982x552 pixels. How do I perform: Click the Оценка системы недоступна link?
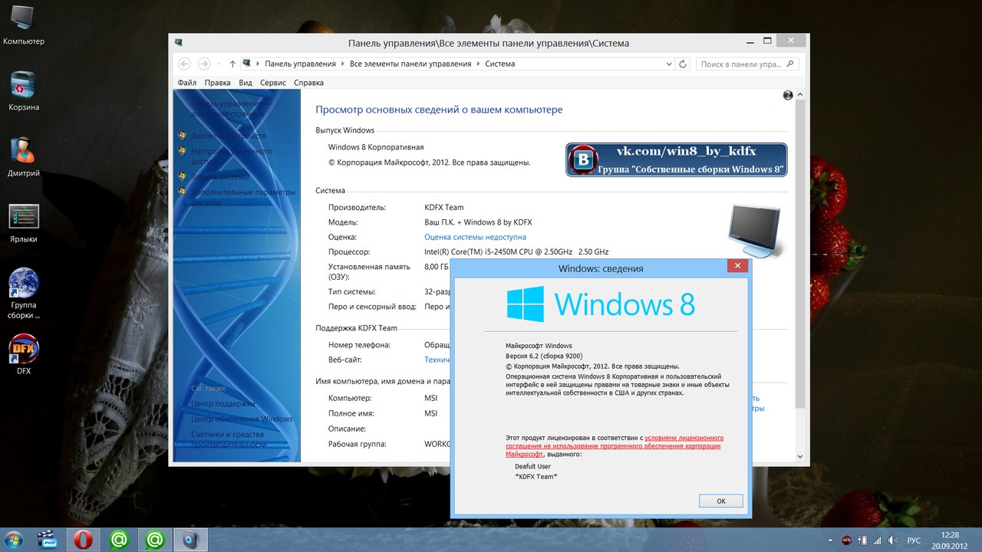(x=475, y=238)
